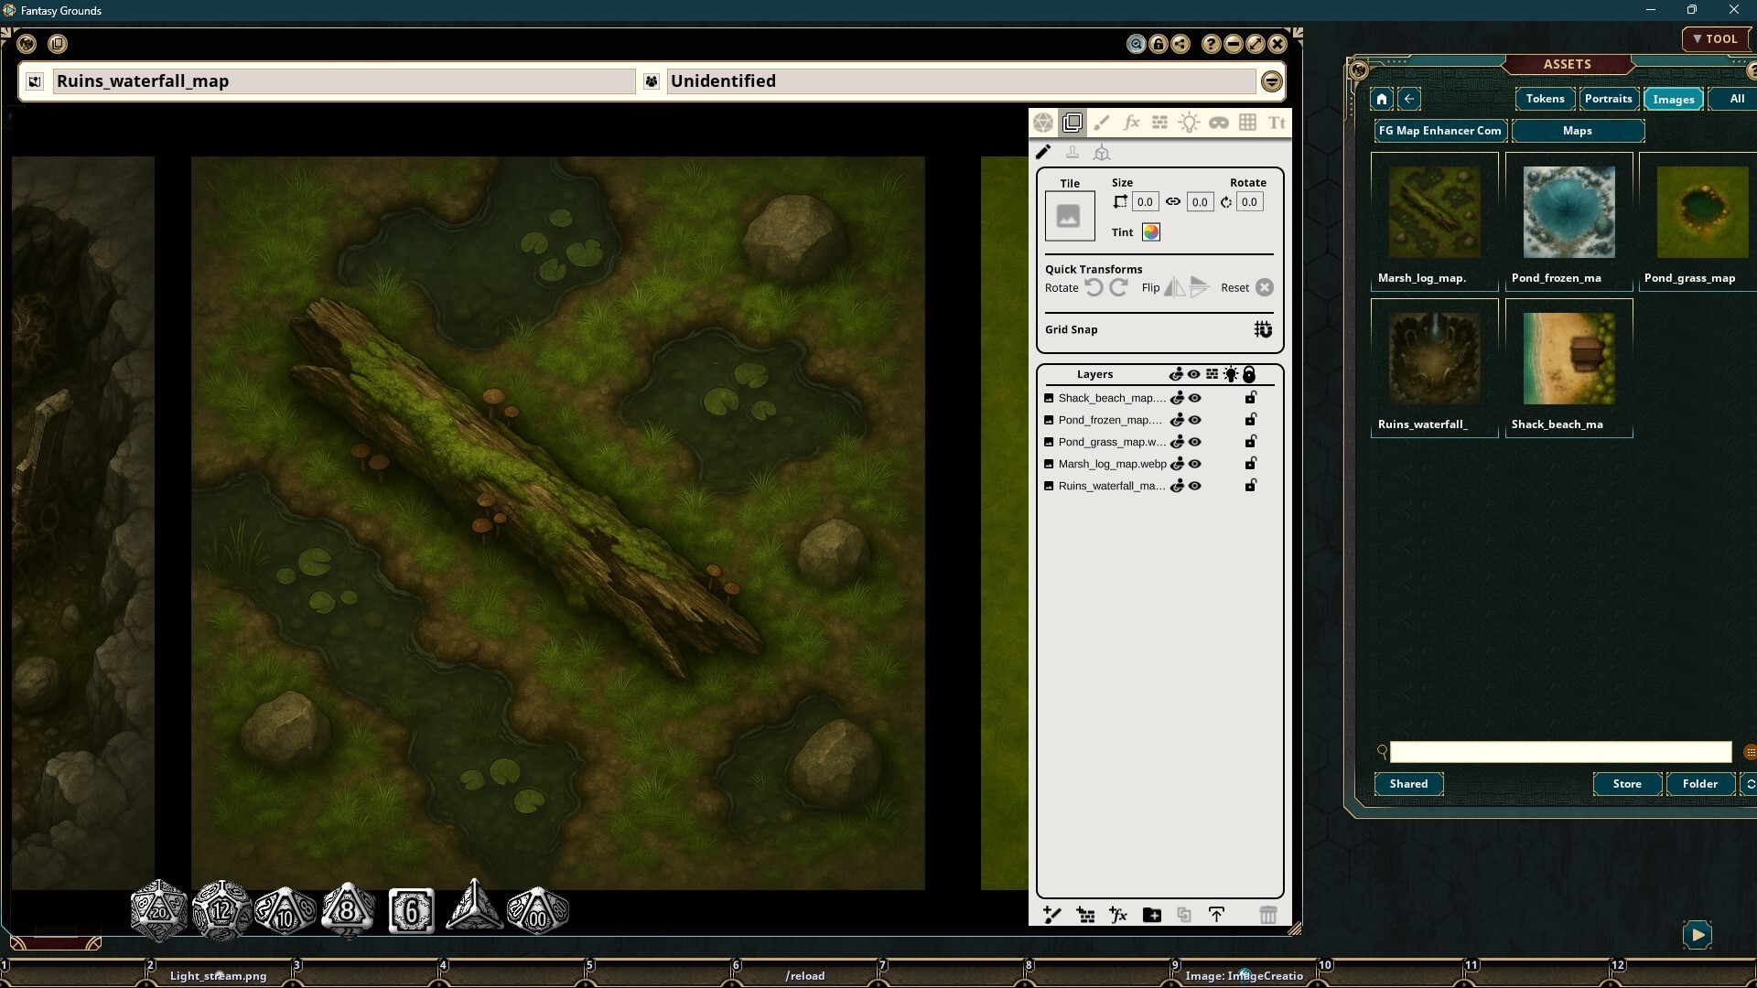This screenshot has height=988, width=1757.
Task: Select the Ruins_waterfall map thumbnail
Action: [1434, 357]
